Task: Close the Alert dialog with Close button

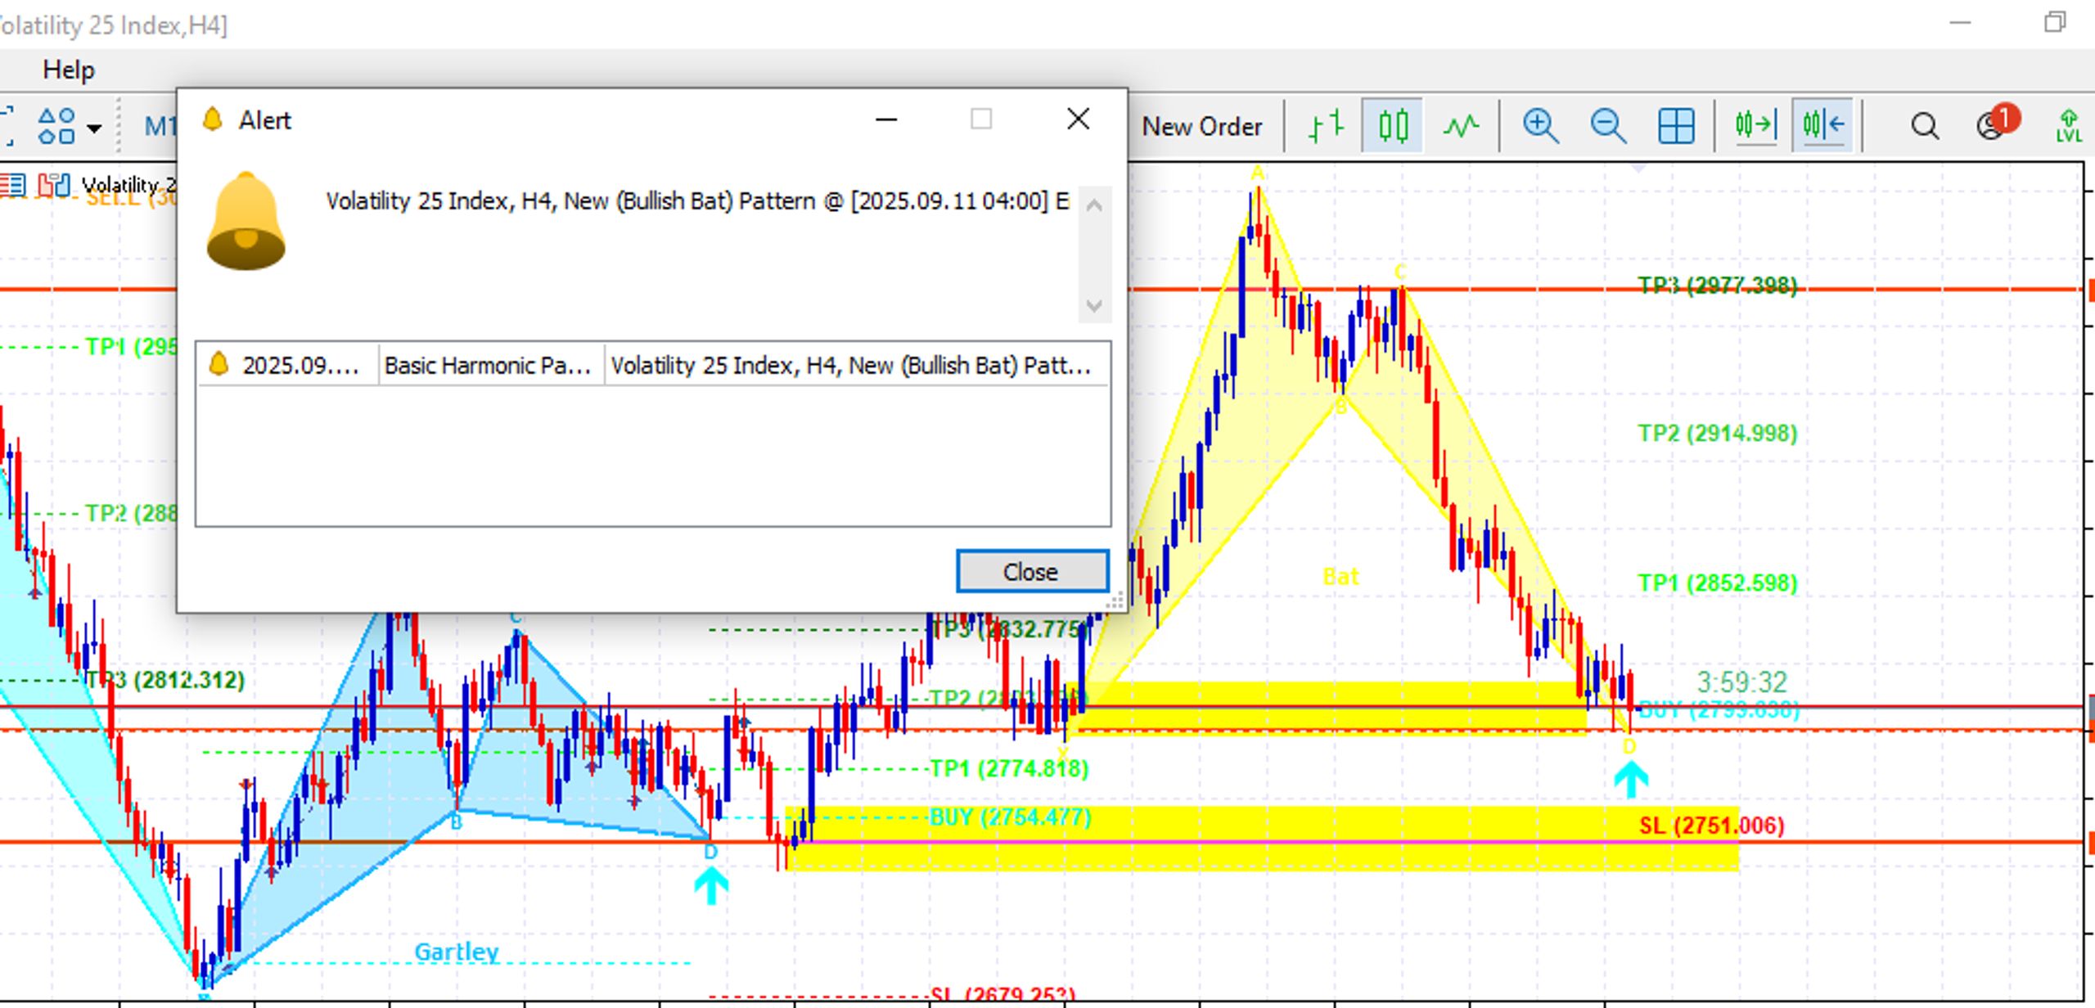Action: coord(1032,571)
